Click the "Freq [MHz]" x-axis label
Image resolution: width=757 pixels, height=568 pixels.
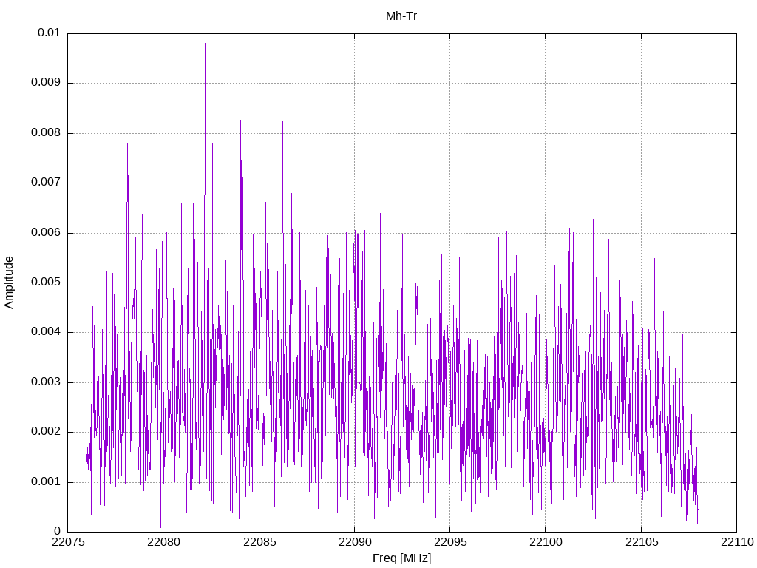(x=401, y=558)
